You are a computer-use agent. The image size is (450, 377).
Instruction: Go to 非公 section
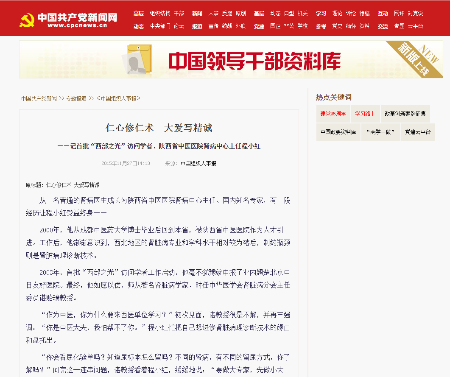(289, 26)
